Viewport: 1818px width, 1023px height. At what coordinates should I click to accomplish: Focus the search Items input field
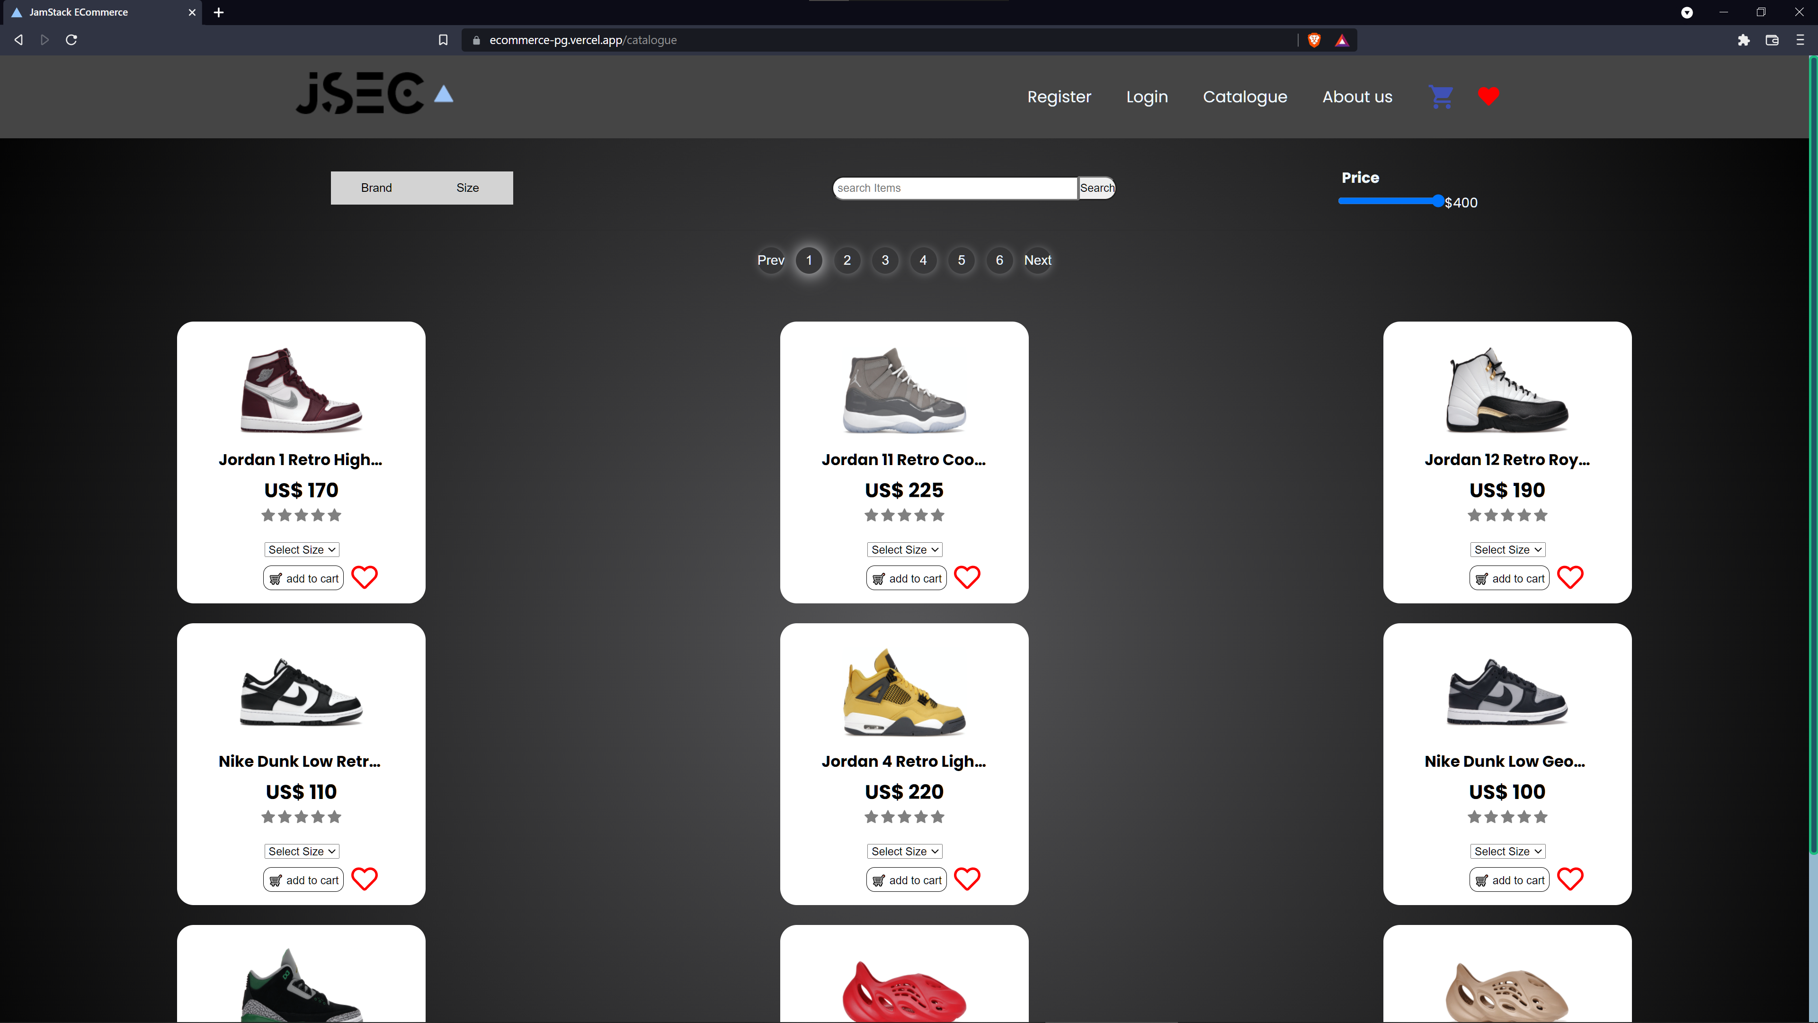point(955,188)
